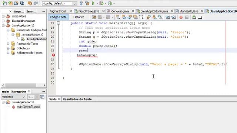The width and height of the screenshot is (237, 133).
Task: Click Next Bookmark editor icon
Action: (154, 17)
